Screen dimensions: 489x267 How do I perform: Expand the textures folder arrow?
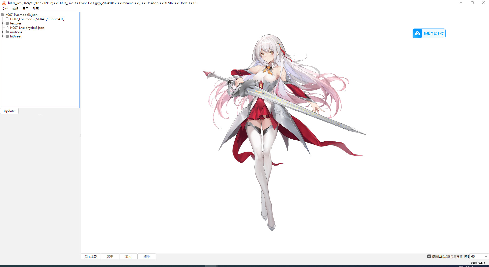(3, 23)
